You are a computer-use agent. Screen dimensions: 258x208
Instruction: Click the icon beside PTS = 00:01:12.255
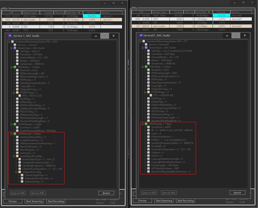[x=20, y=96]
